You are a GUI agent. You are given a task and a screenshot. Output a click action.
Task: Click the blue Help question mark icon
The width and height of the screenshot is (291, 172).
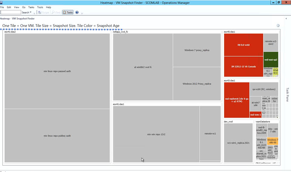click(77, 12)
